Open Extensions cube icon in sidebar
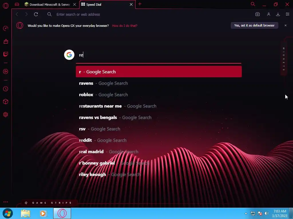Viewport: 293px width, 219px height. [6, 102]
